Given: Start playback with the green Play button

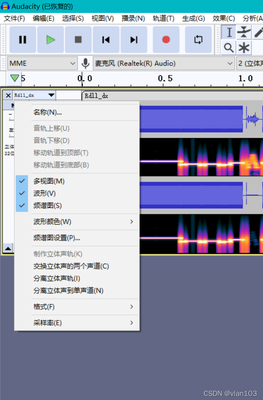Looking at the screenshot, I should coord(50,40).
